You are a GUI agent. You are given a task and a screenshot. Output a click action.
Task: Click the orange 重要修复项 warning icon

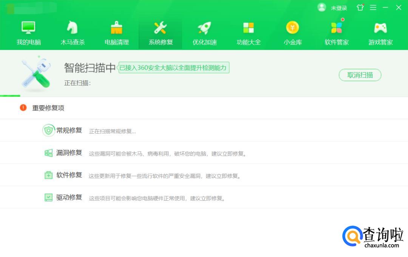point(23,108)
